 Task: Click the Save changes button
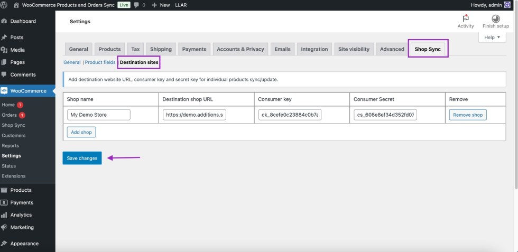82,158
